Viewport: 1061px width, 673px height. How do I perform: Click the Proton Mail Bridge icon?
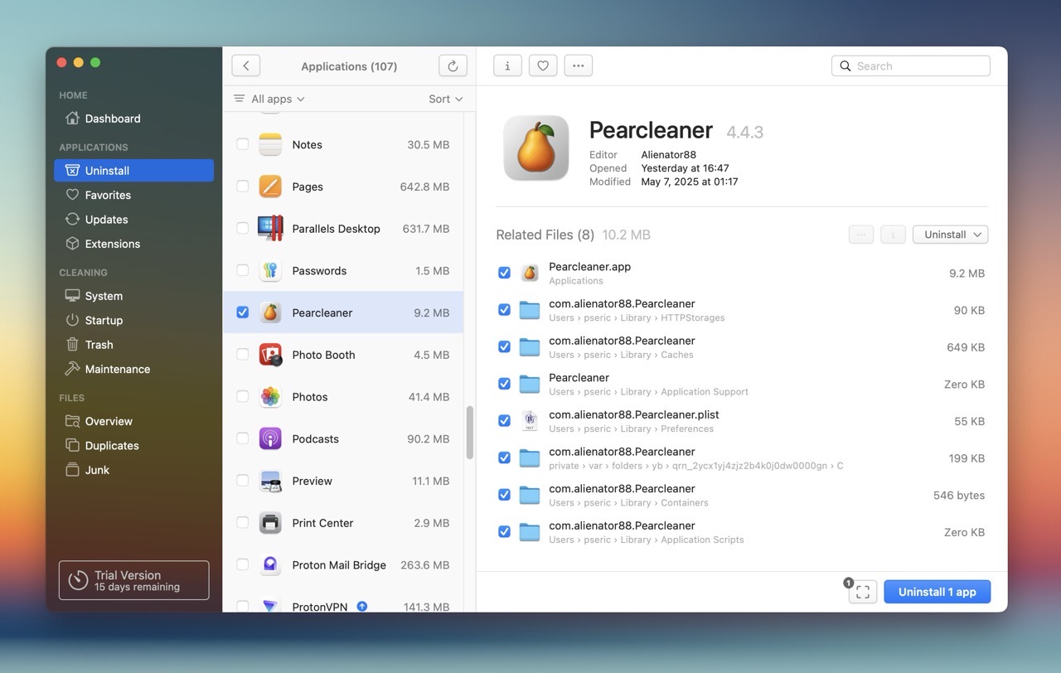[x=270, y=564]
